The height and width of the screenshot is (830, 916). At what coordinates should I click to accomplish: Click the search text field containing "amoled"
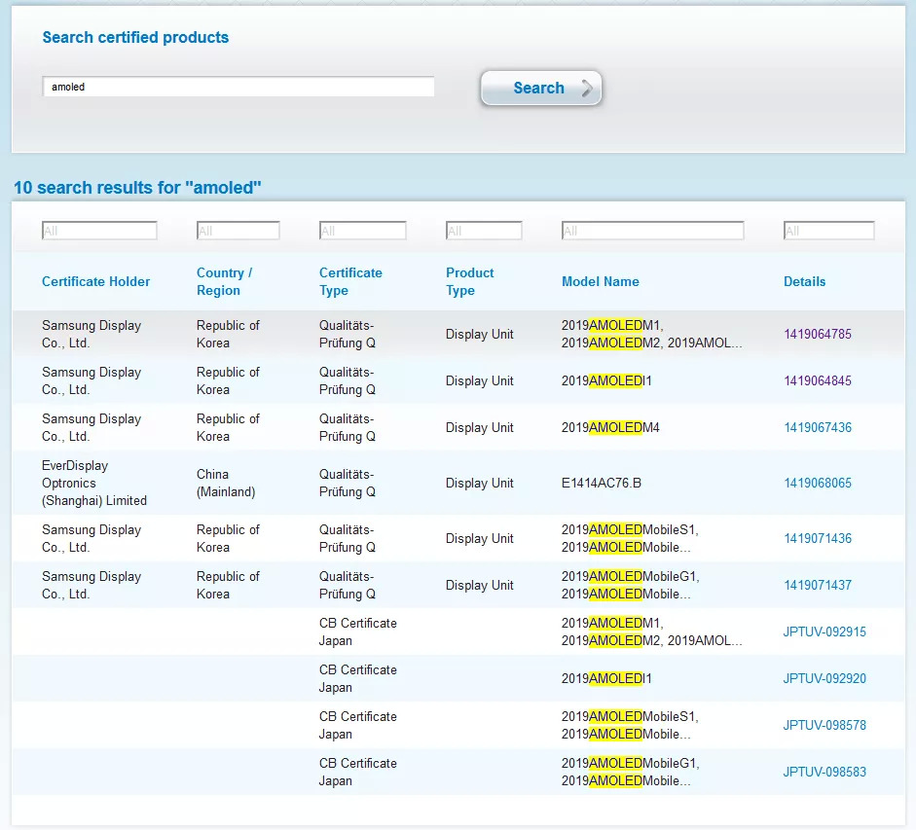(238, 88)
